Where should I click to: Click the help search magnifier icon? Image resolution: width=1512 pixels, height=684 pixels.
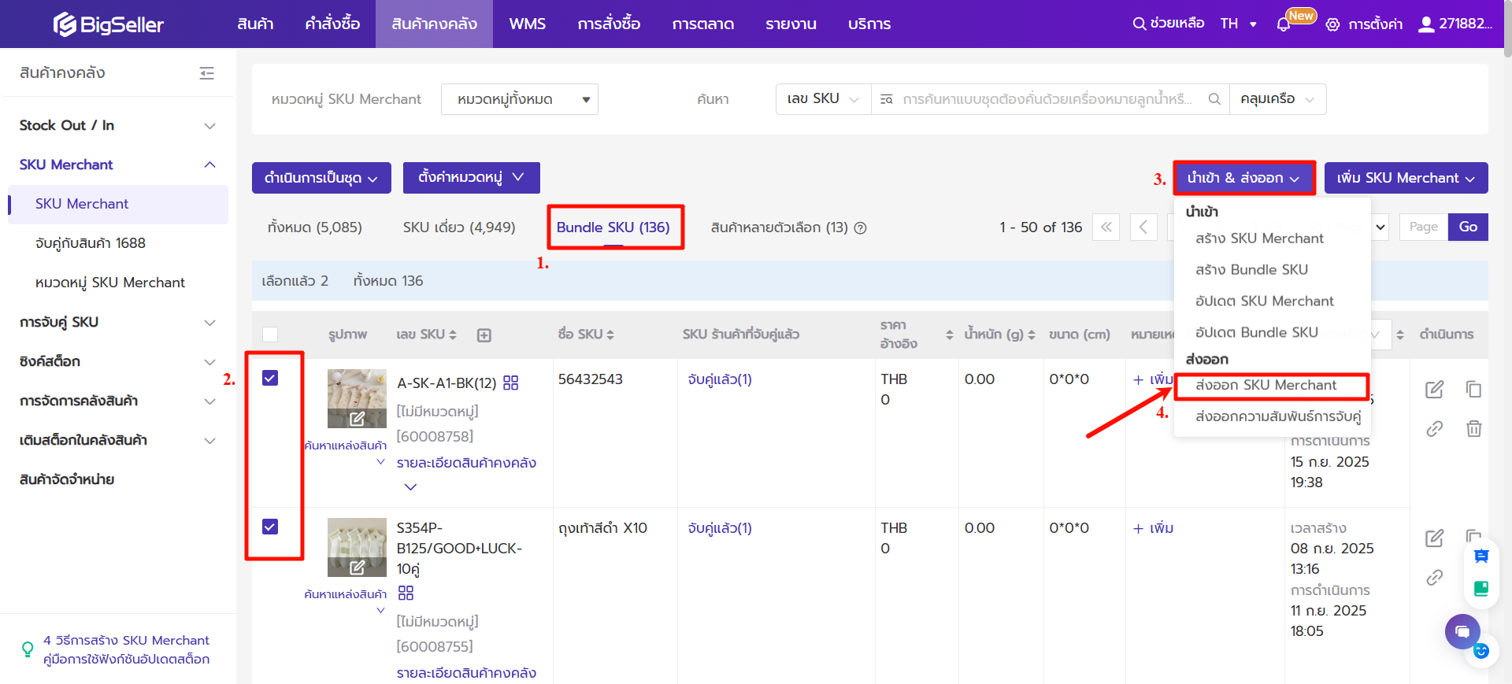click(1139, 24)
